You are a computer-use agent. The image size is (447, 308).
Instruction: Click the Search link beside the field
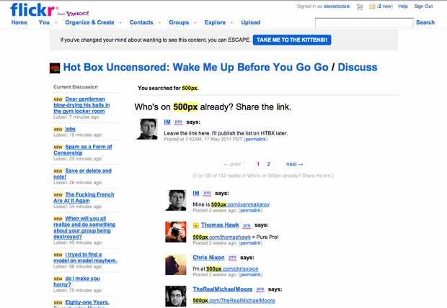tap(425, 22)
